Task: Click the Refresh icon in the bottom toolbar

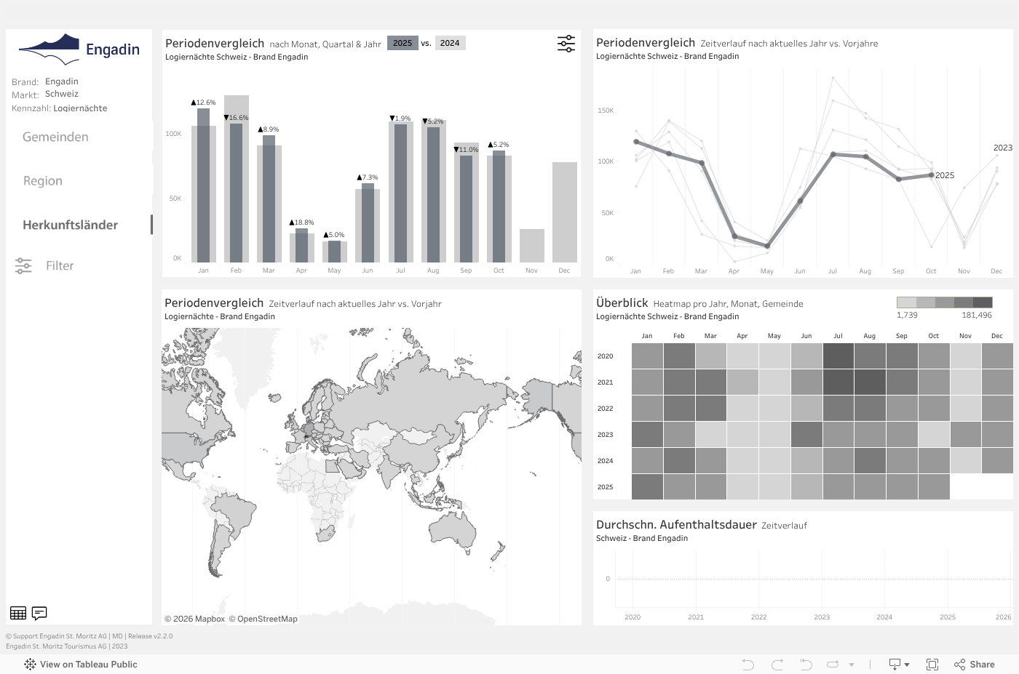Action: pyautogui.click(x=833, y=665)
